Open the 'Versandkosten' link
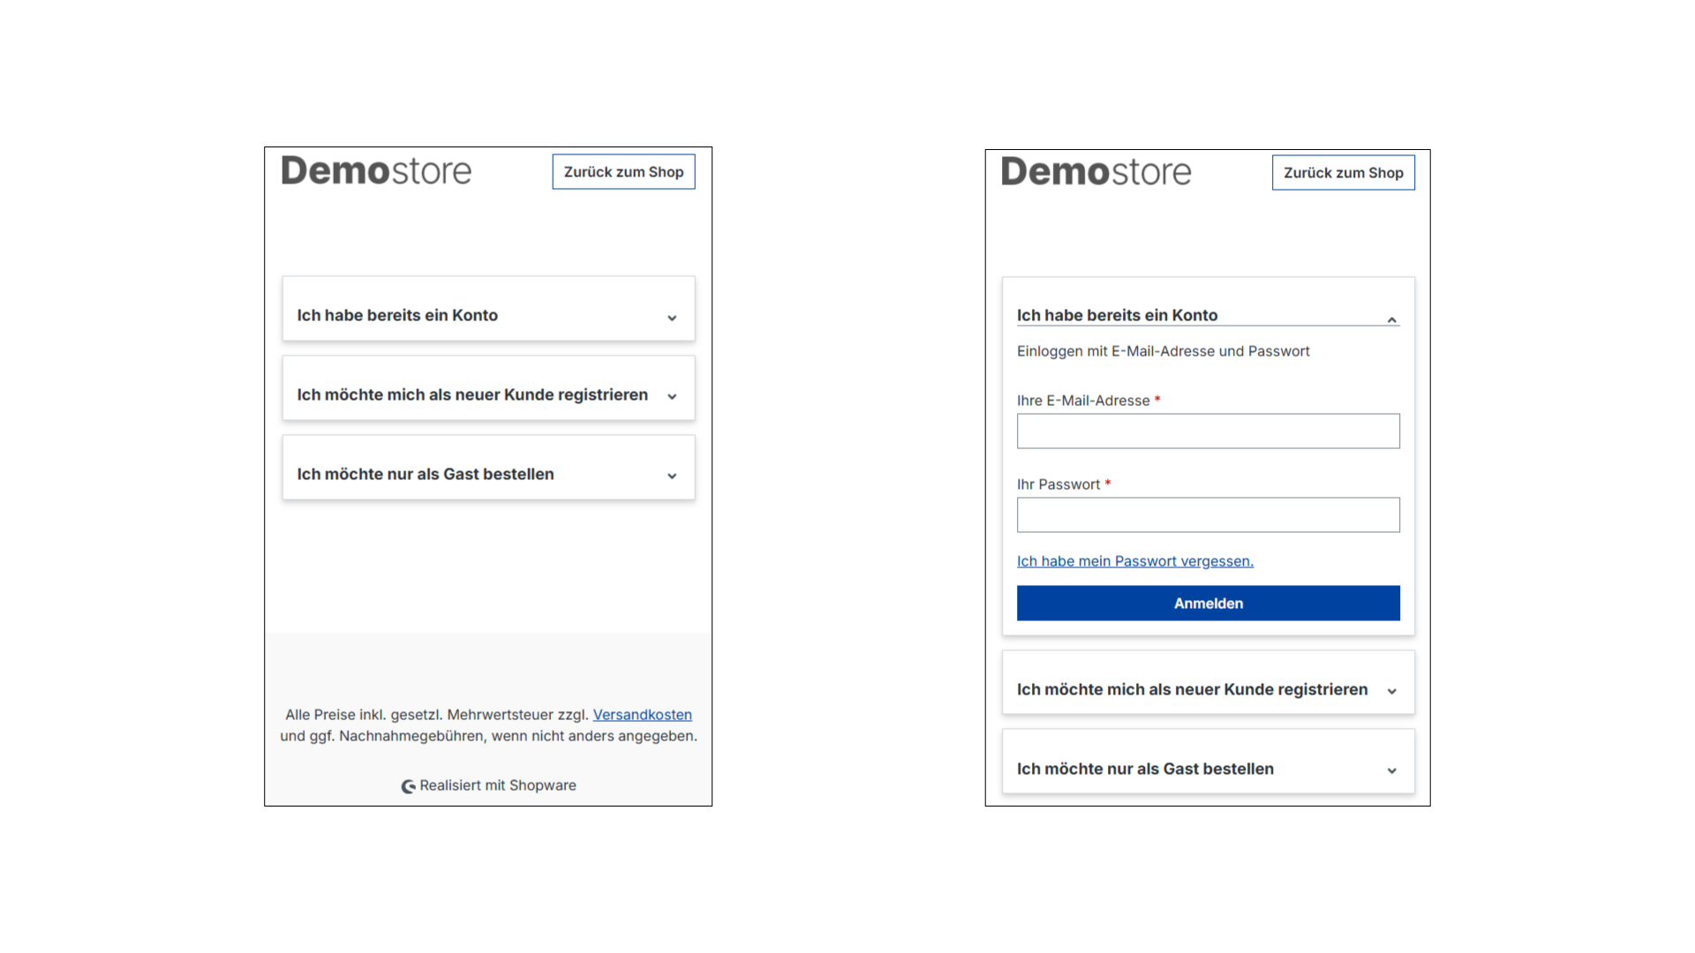Image resolution: width=1695 pixels, height=953 pixels. tap(642, 714)
